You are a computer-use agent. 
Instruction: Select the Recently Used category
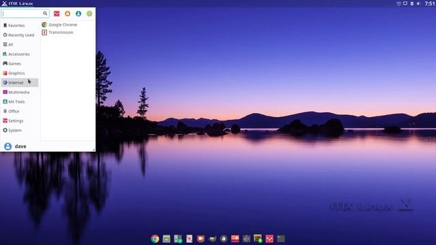click(x=20, y=35)
